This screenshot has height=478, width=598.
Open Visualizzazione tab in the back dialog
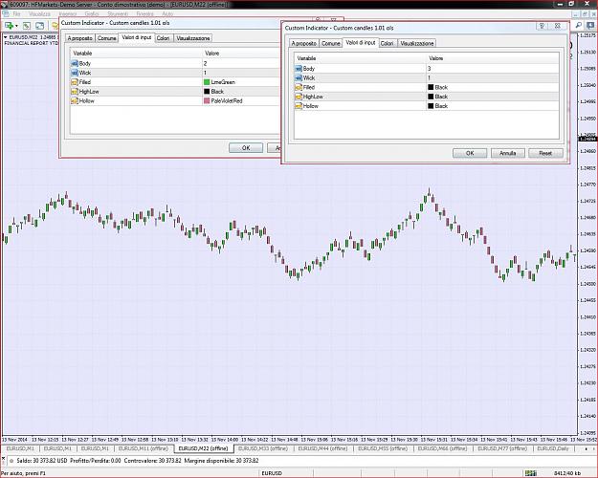(x=193, y=38)
